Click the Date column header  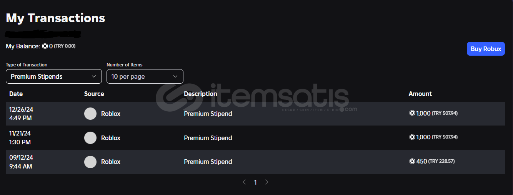(x=16, y=94)
